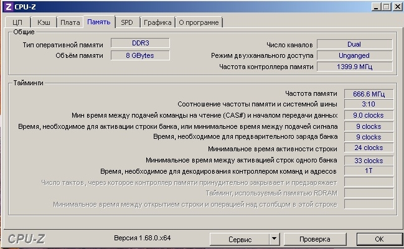Click the 9.0 clocks CAS value
The width and height of the screenshot is (404, 249).
tap(369, 115)
